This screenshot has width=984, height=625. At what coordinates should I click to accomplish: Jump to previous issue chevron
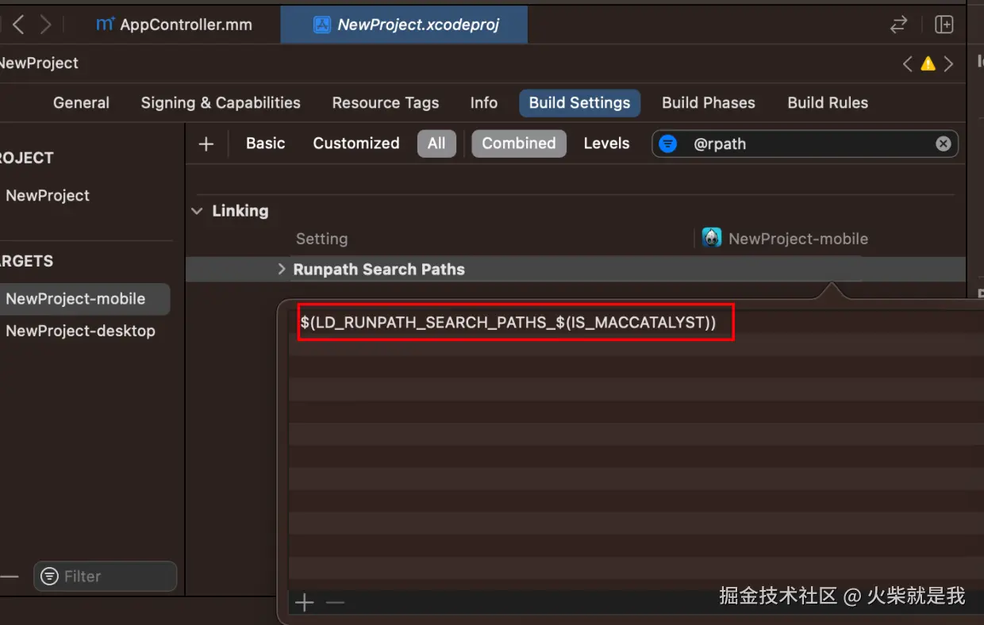(x=908, y=64)
